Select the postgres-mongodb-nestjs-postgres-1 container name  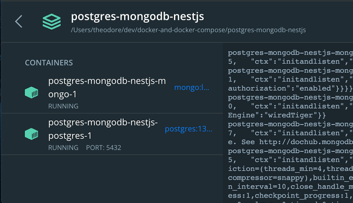pyautogui.click(x=103, y=129)
